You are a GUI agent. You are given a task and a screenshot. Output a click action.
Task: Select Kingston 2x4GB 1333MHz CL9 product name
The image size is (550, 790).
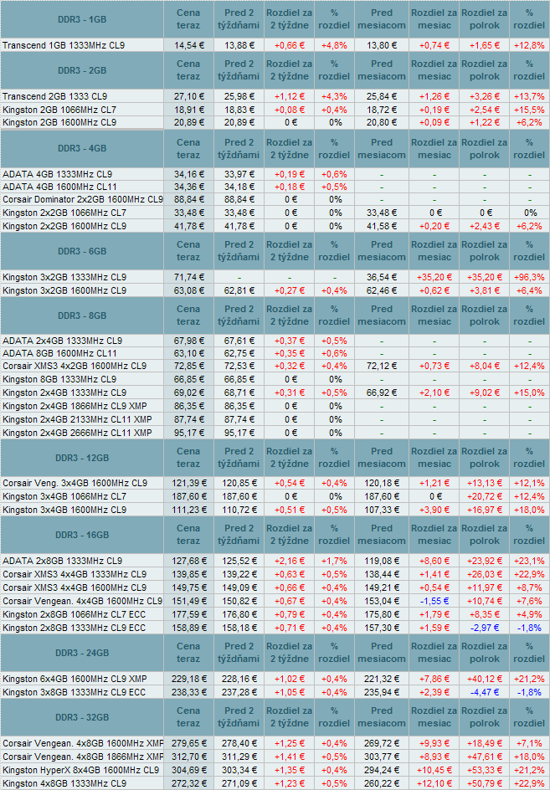64,393
